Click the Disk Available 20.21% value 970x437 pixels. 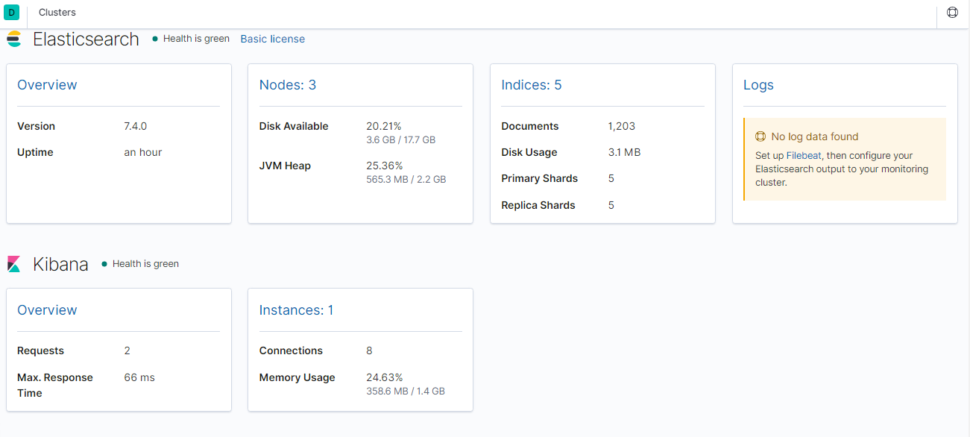click(385, 126)
